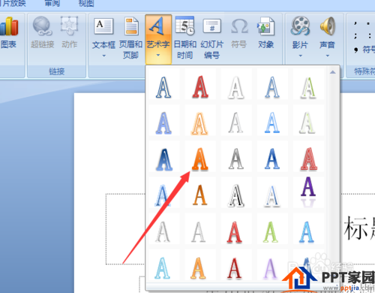Open 页眉和页脚 header and footer
Screen dimensions: 375x293
[x=130, y=38]
